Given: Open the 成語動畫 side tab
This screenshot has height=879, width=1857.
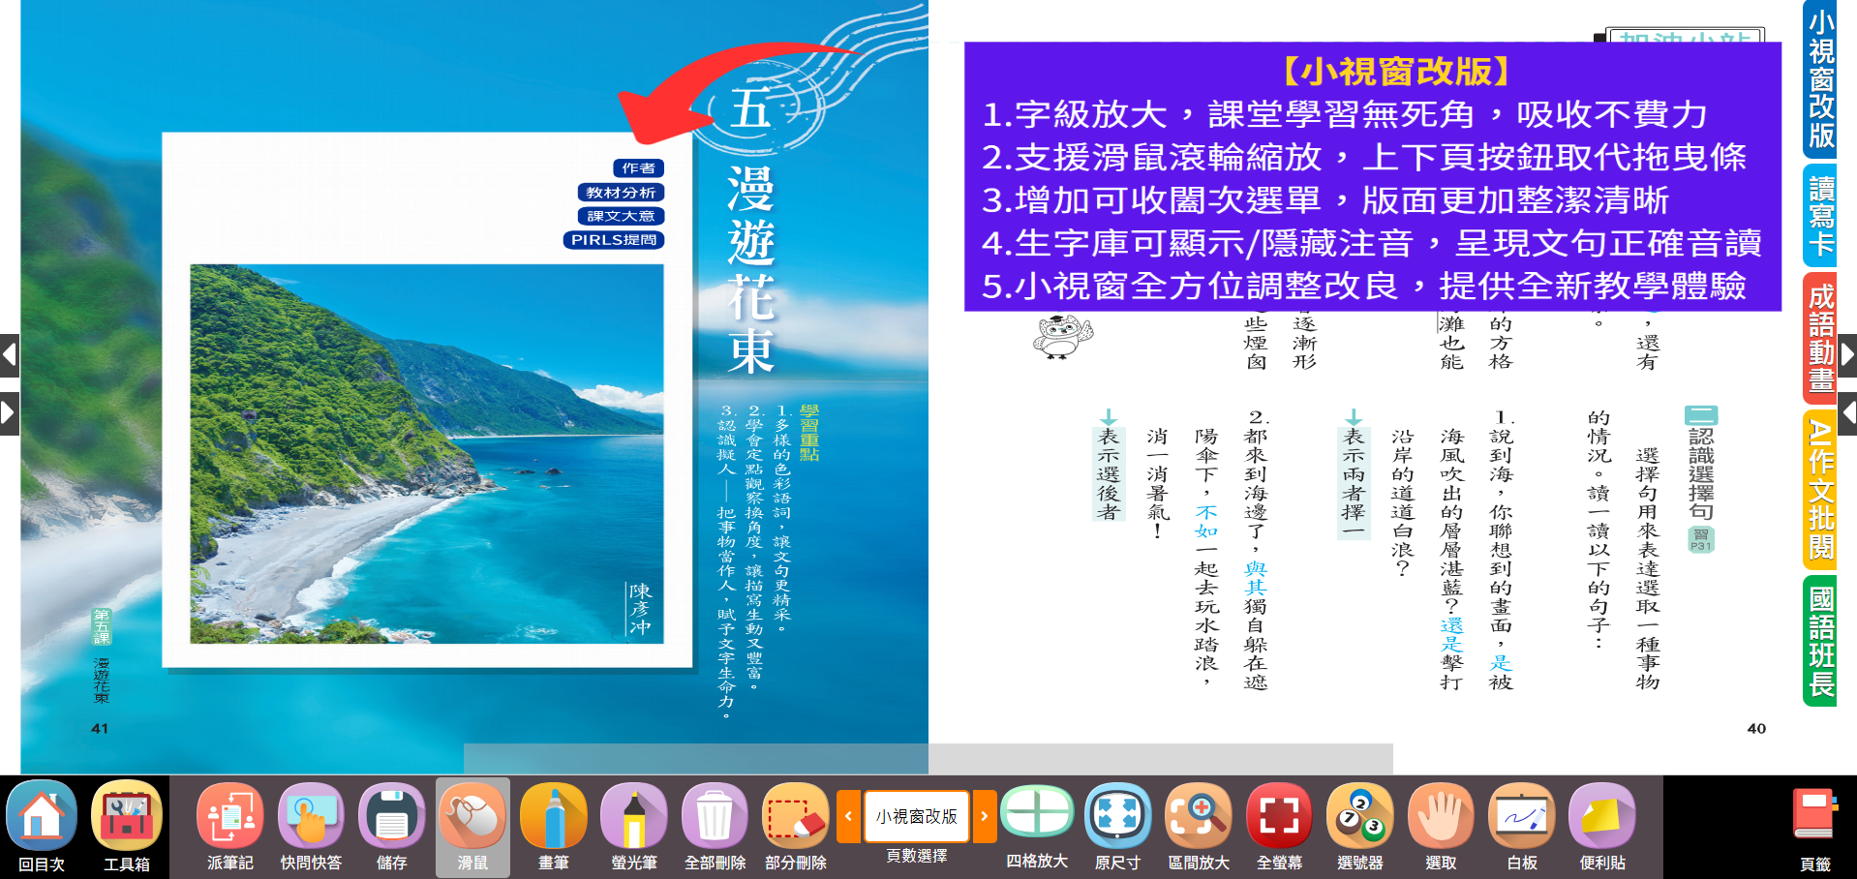Looking at the screenshot, I should [x=1821, y=338].
